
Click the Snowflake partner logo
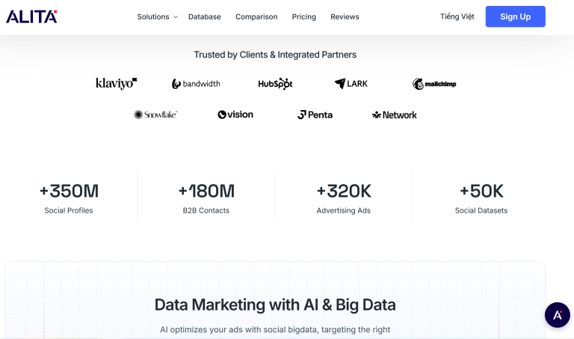(x=155, y=114)
